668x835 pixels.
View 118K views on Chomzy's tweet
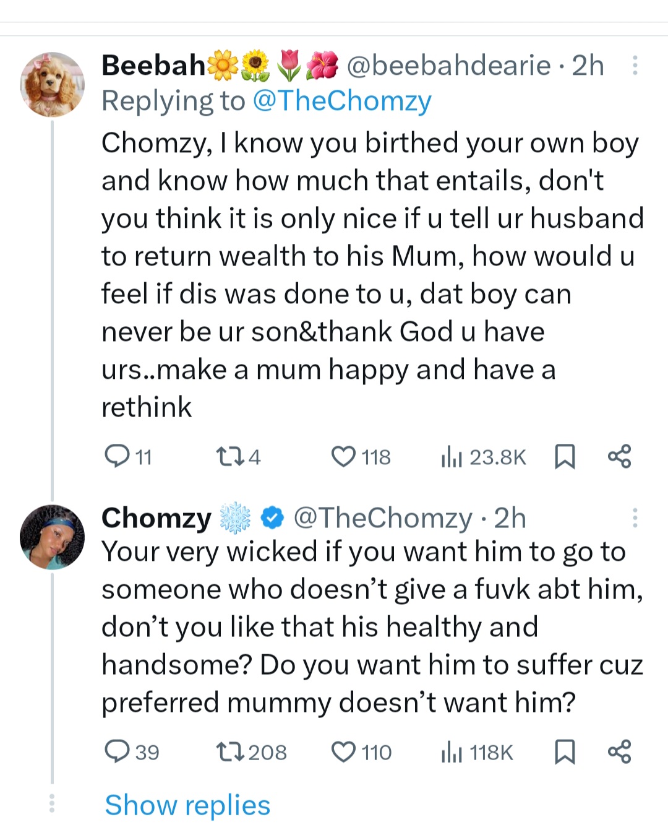click(x=452, y=752)
